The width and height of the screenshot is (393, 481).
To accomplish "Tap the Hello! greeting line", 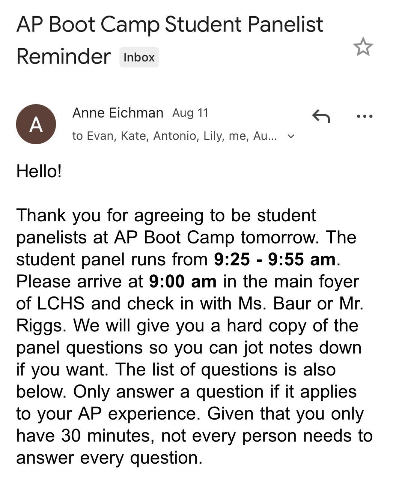I will tap(39, 171).
